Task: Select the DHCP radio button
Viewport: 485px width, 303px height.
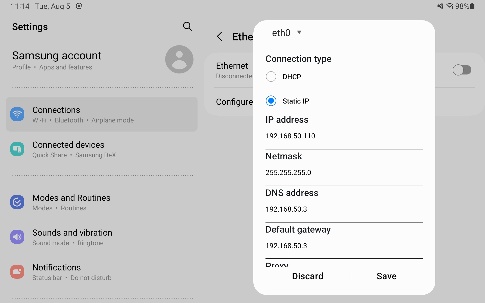Action: point(271,77)
